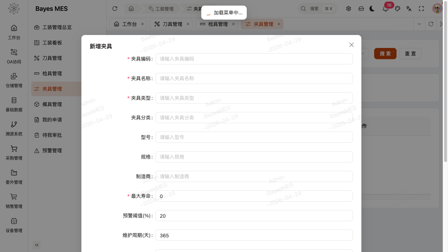Click the Bayes MES logo icon

click(14, 9)
